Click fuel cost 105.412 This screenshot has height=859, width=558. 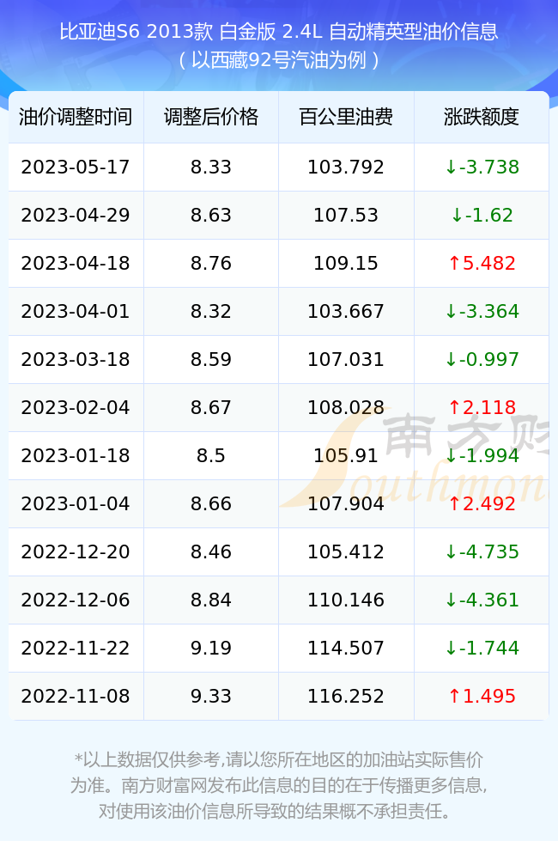click(346, 552)
